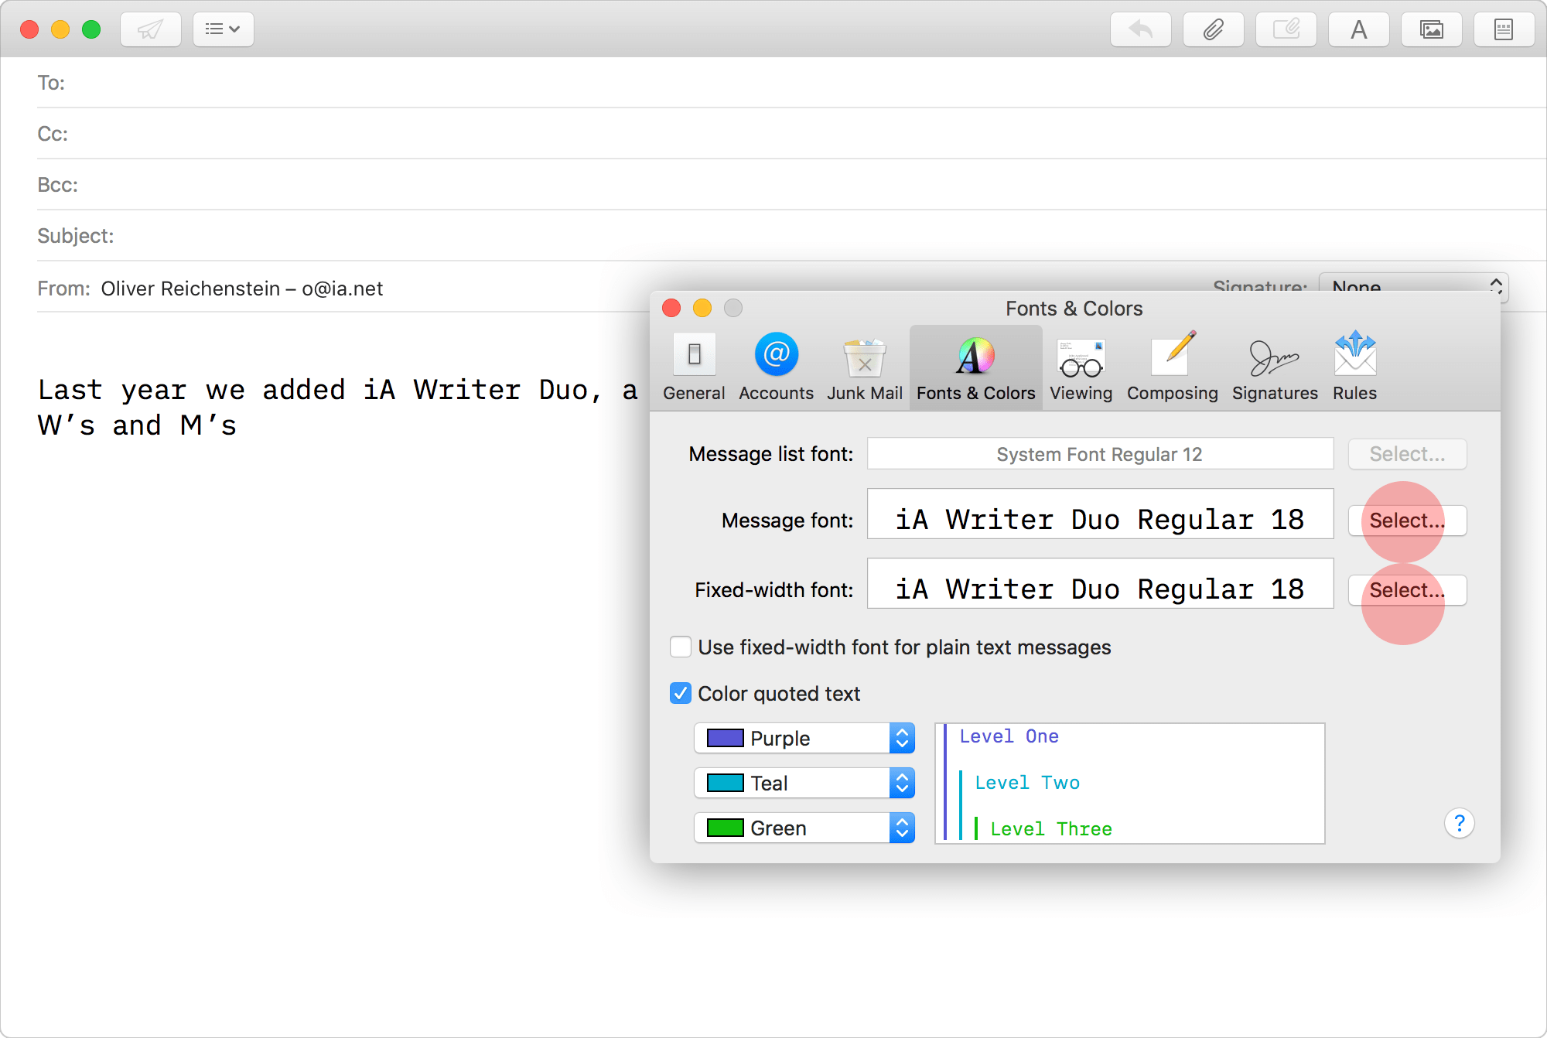Click the Message font iA Writer Duo field
The width and height of the screenshot is (1547, 1038).
[1100, 514]
